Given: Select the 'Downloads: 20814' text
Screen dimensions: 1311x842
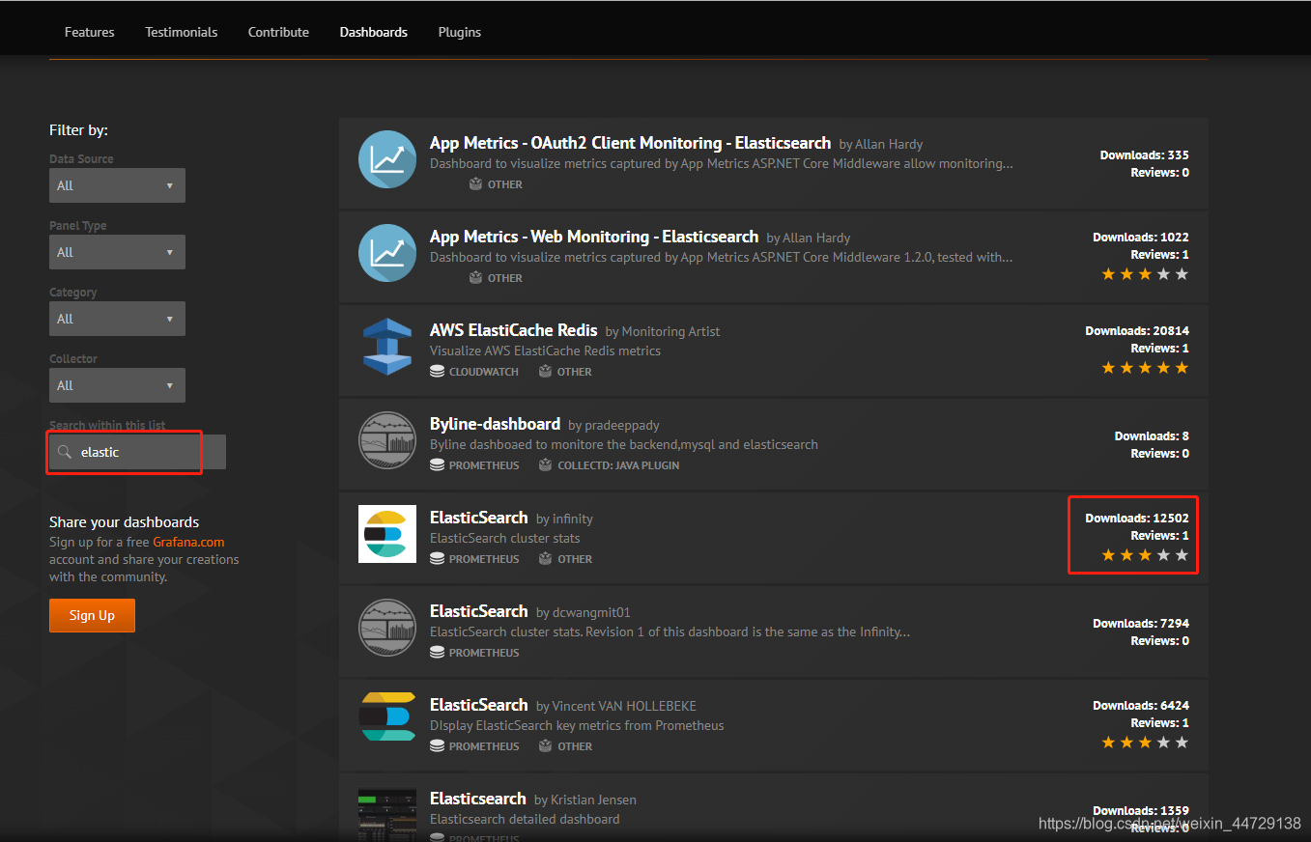Looking at the screenshot, I should coord(1137,330).
